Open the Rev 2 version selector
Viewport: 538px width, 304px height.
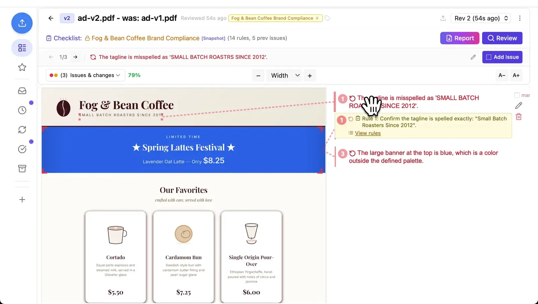481,18
